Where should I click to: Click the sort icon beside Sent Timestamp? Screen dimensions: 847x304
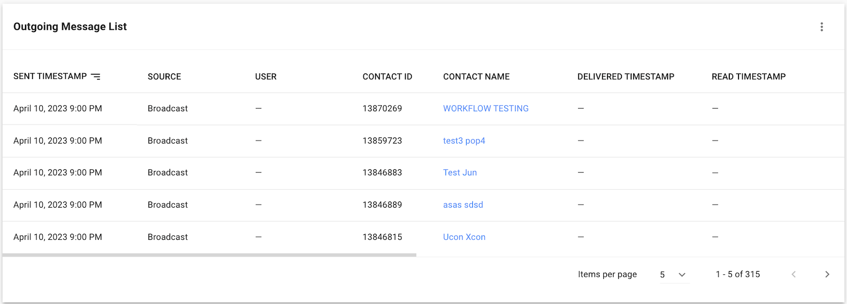point(96,76)
